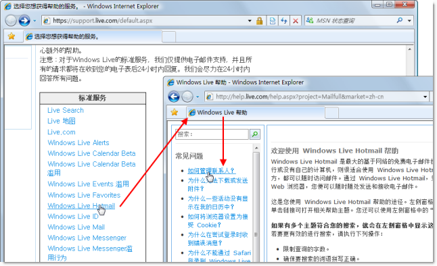Click the 搜索 help search field
437x266 pixels.
point(212,134)
